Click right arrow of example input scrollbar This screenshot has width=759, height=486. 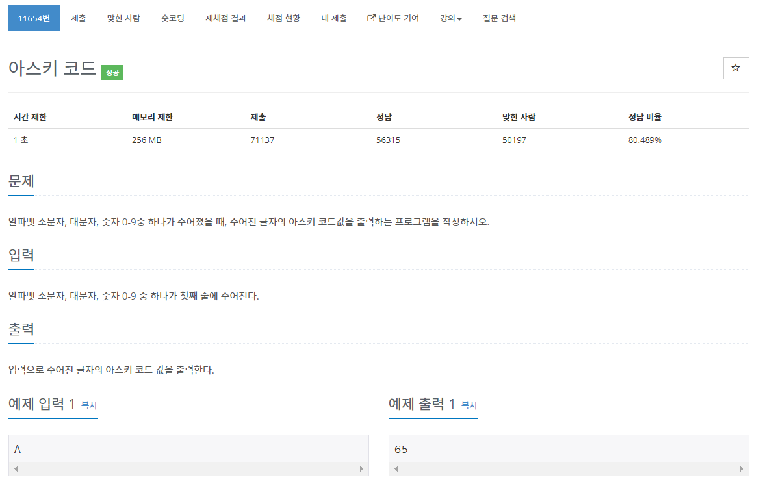tap(361, 468)
